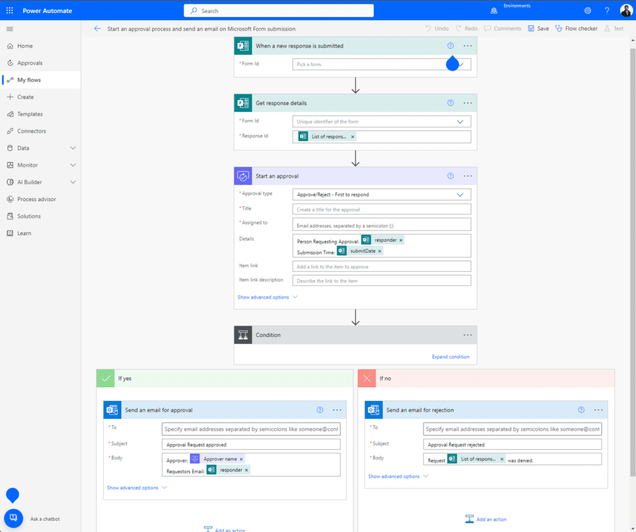This screenshot has width=636, height=532.
Task: Open Comments from the top bar
Action: (503, 28)
